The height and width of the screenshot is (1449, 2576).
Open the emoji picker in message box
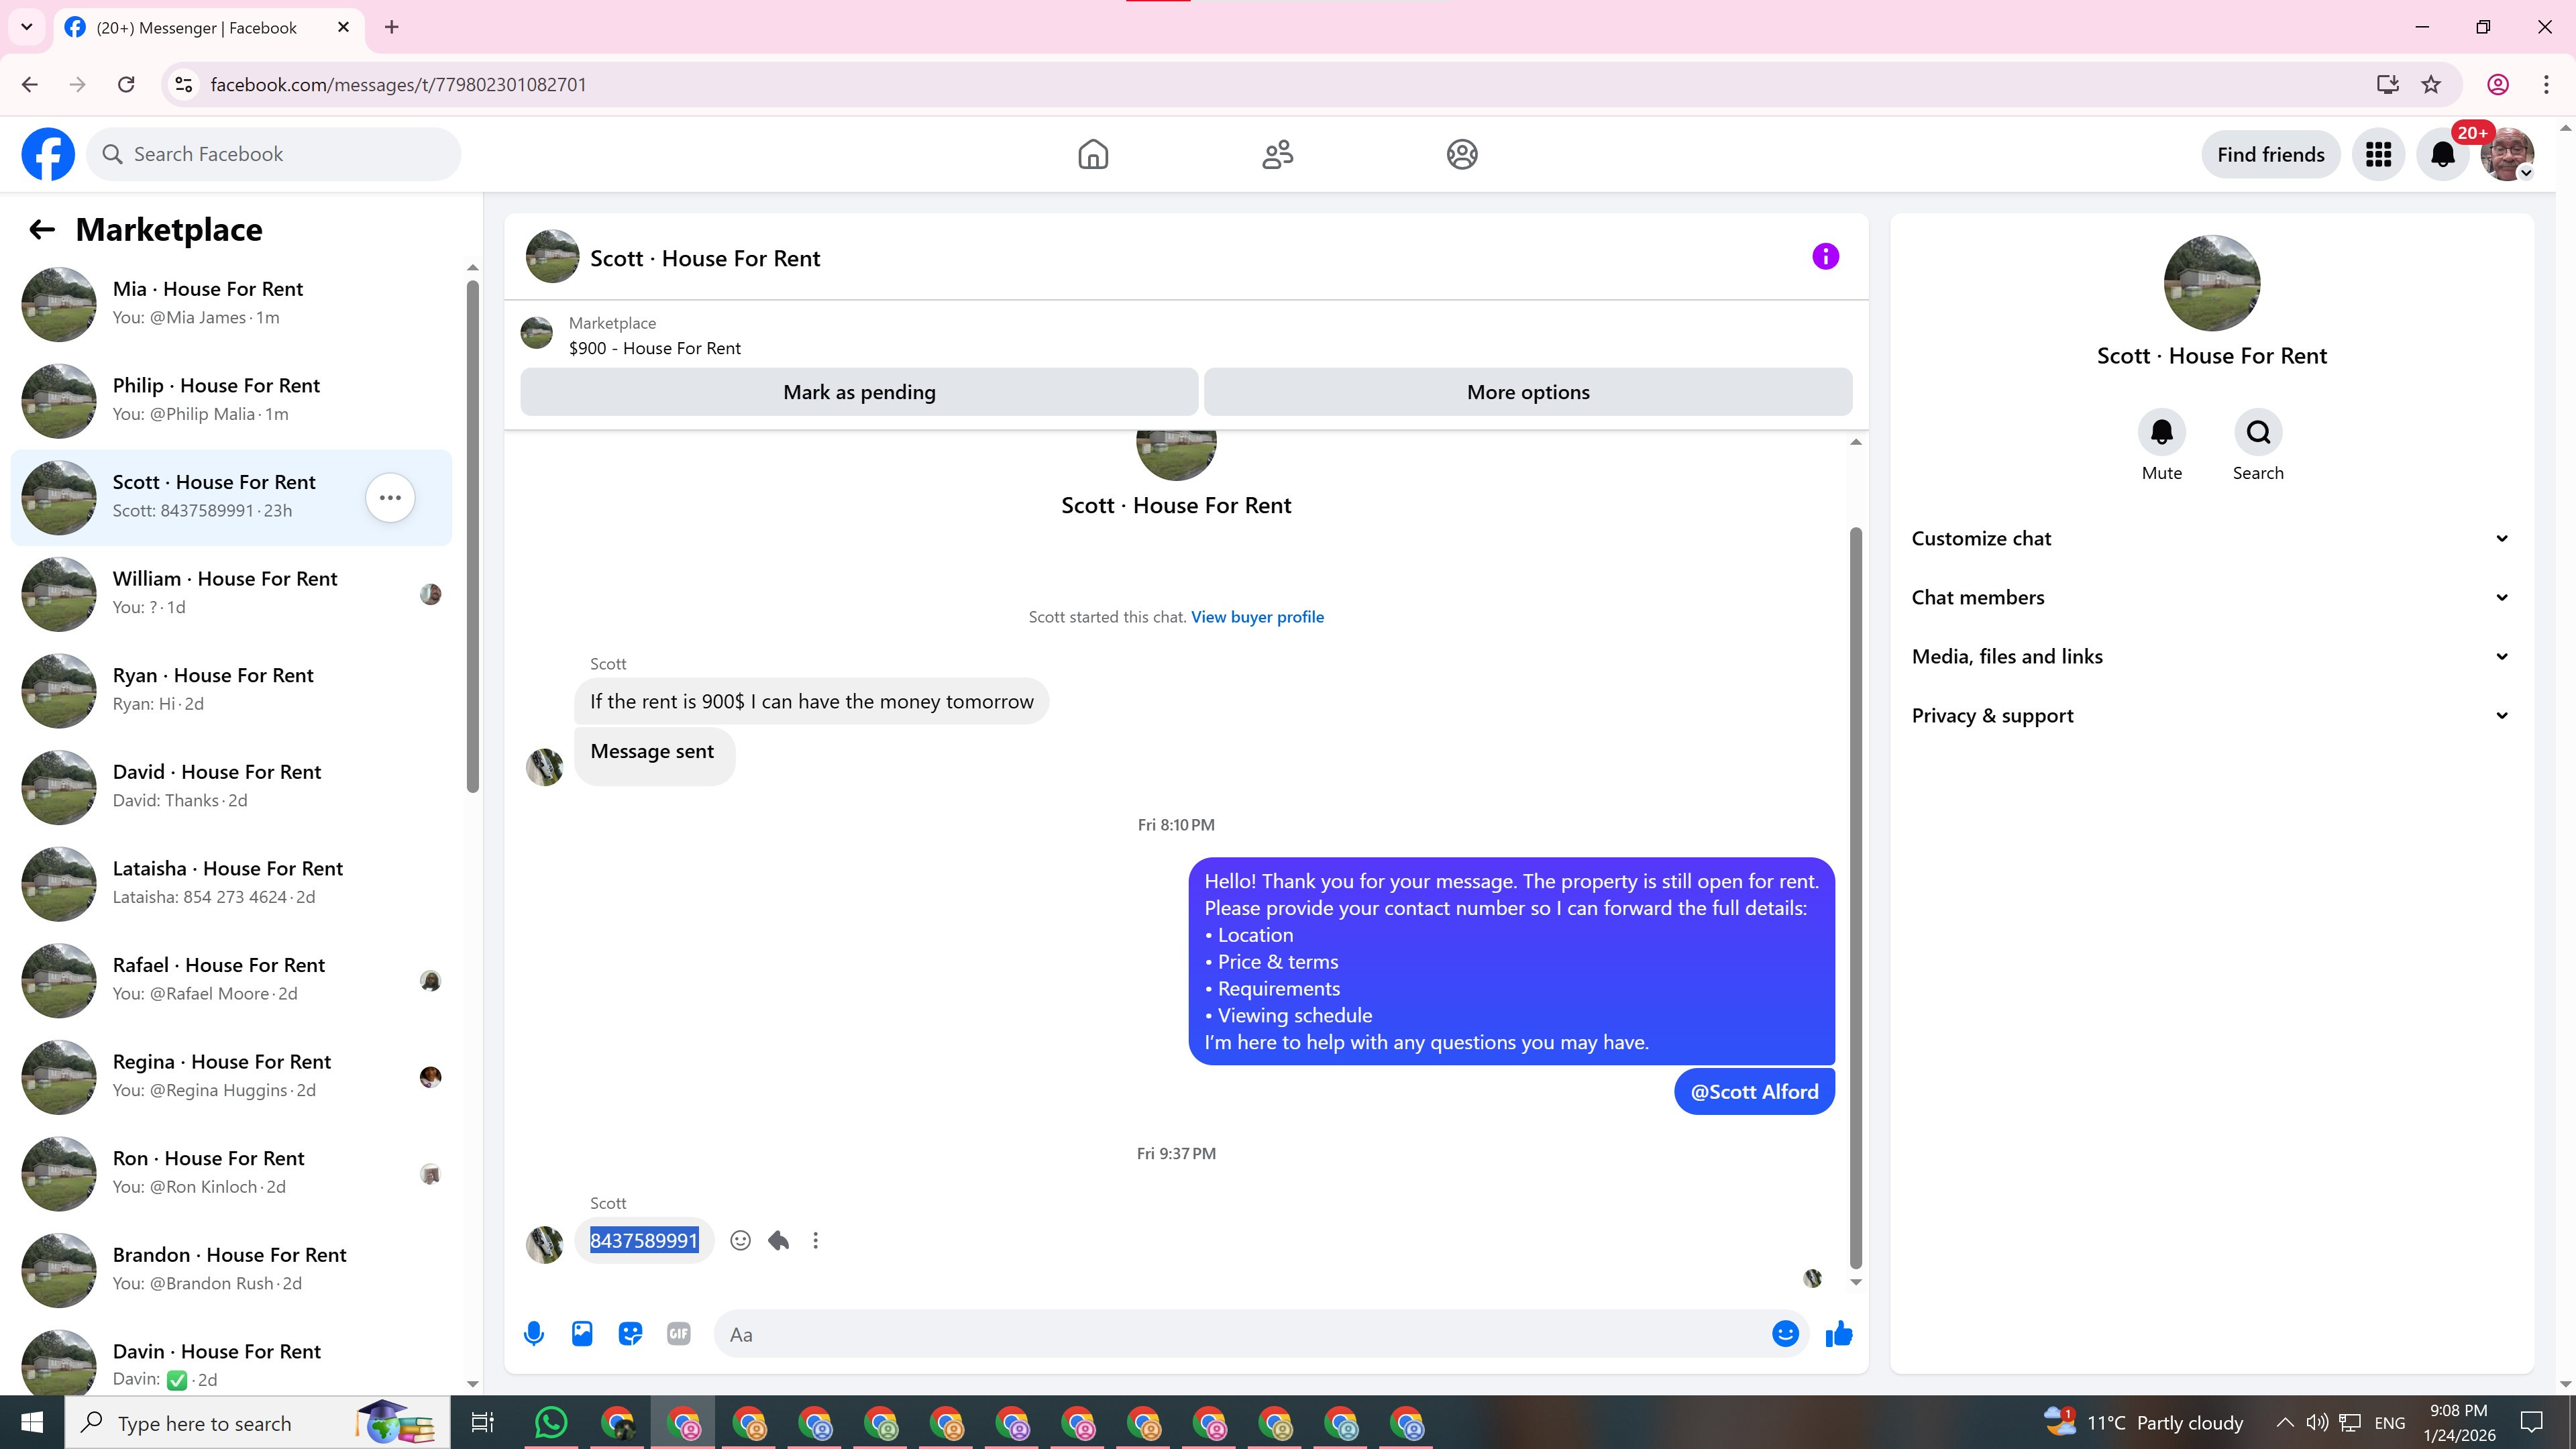[x=1785, y=1333]
